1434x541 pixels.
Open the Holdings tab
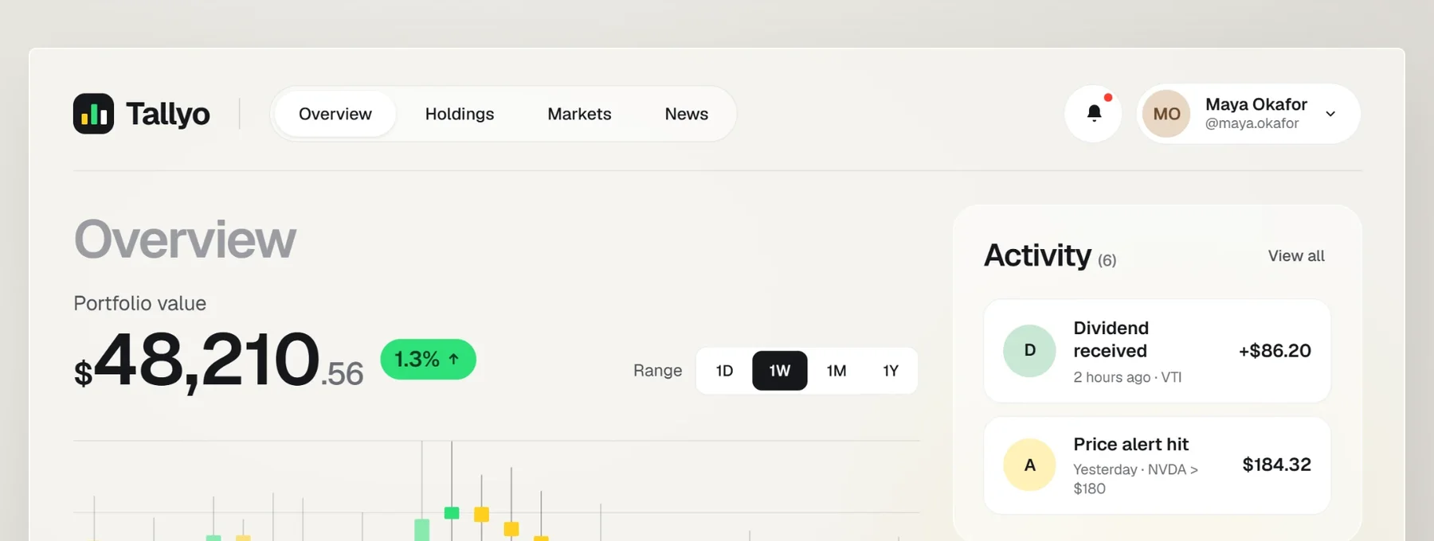(460, 114)
